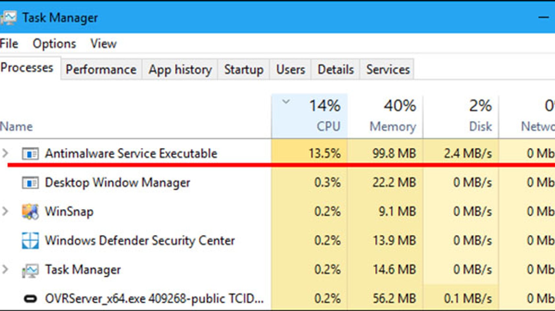This screenshot has width=555, height=311.
Task: Sort processes by the Disk column
Action: pyautogui.click(x=461, y=116)
